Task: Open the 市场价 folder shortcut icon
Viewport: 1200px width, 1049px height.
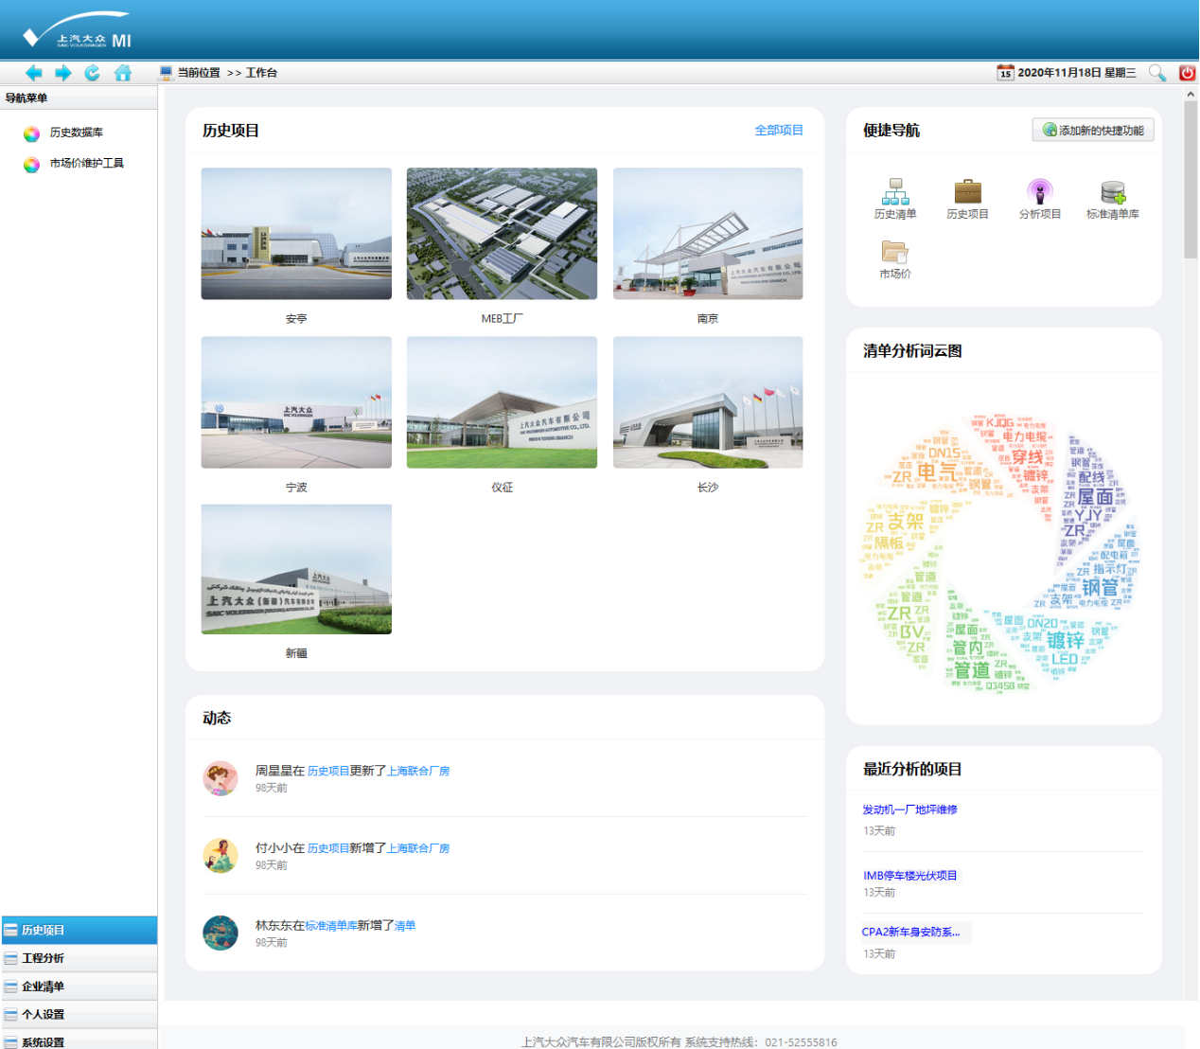Action: coord(894,252)
